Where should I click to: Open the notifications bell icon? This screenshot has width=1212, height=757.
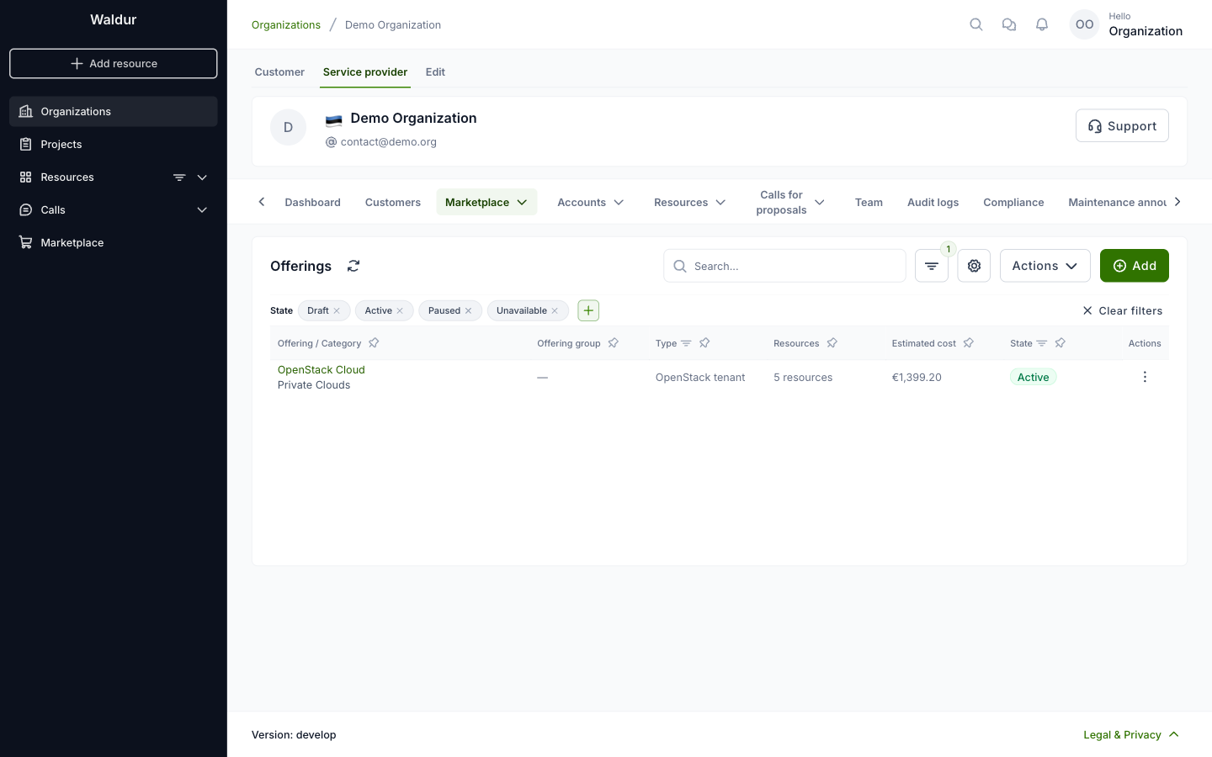[1042, 24]
